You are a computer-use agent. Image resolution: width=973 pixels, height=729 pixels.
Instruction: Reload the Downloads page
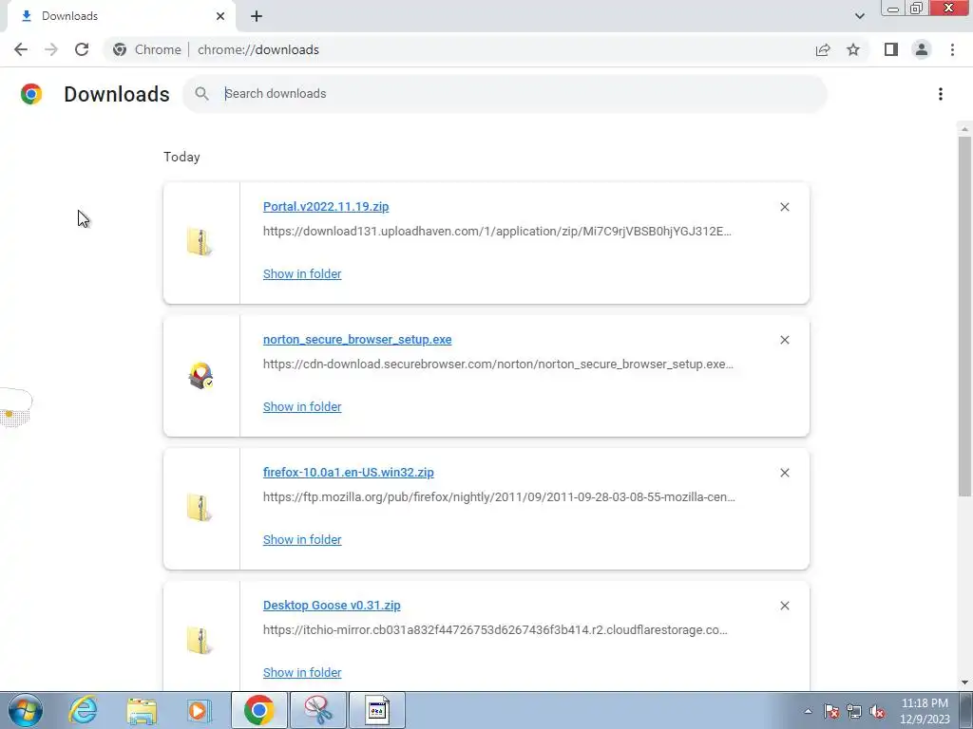pyautogui.click(x=82, y=49)
